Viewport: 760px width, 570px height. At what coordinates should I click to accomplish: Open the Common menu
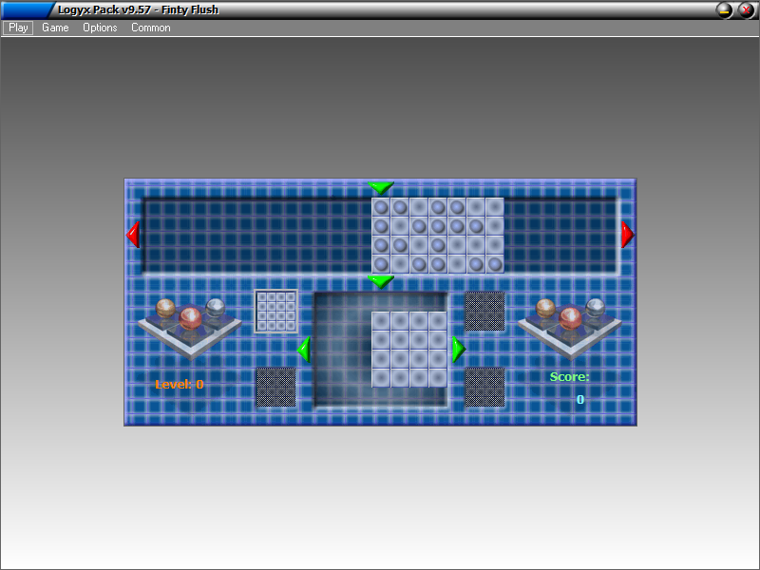[151, 28]
